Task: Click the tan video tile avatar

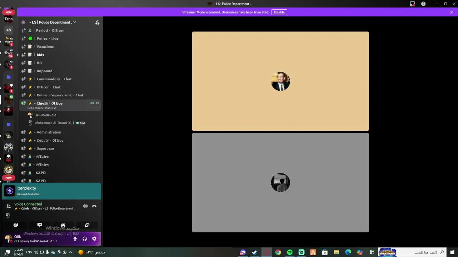Action: coord(281,81)
